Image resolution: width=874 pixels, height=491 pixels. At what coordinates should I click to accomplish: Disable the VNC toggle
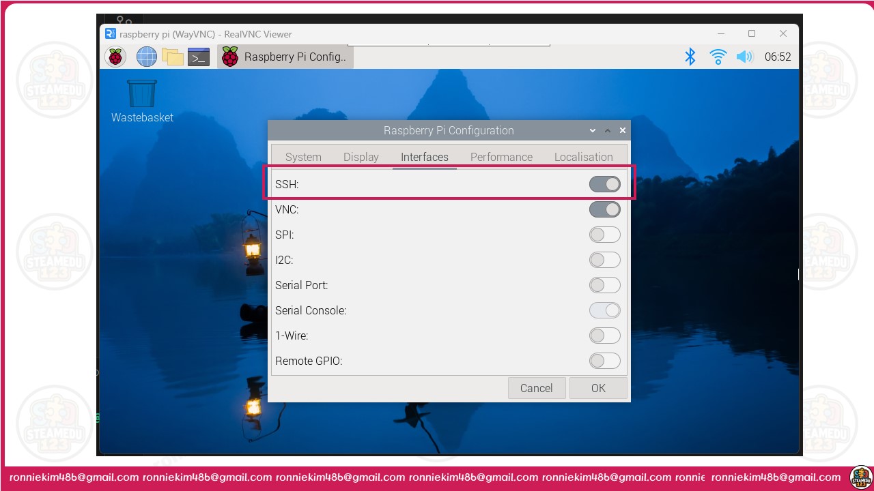pos(605,209)
